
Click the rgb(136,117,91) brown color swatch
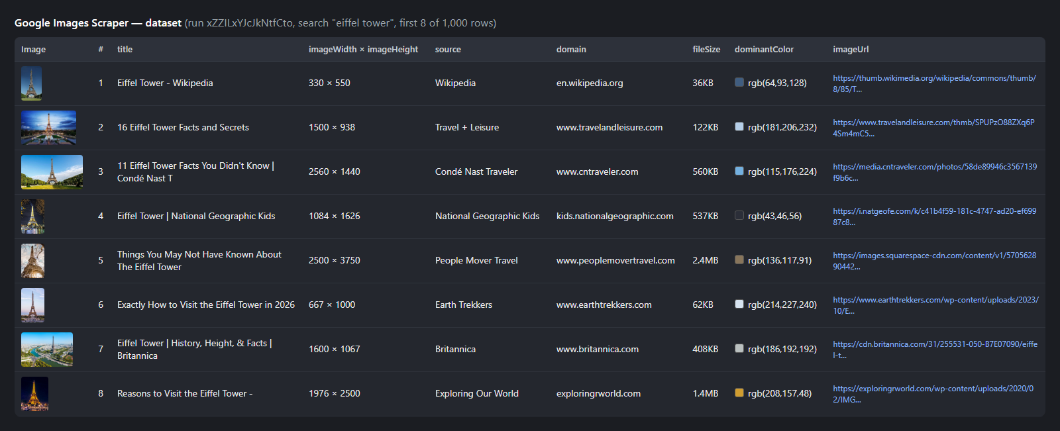pos(739,260)
